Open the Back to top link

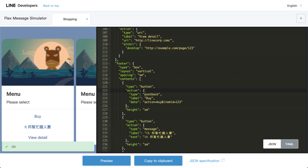pyautogui.click(x=51, y=6)
